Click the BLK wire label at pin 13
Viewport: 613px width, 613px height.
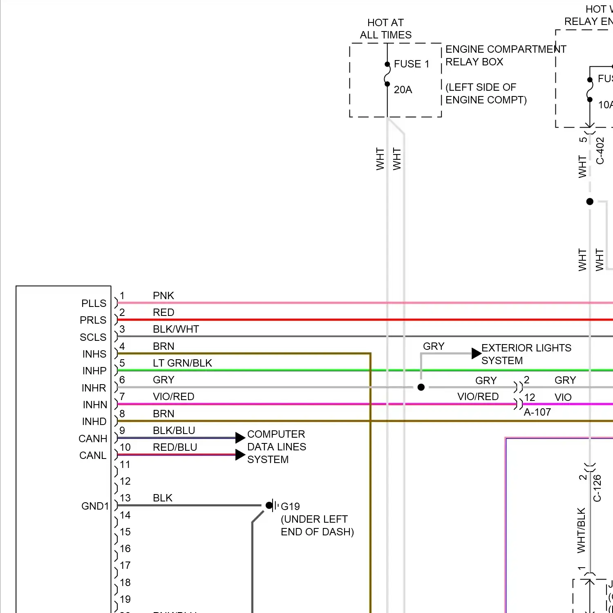pos(163,498)
